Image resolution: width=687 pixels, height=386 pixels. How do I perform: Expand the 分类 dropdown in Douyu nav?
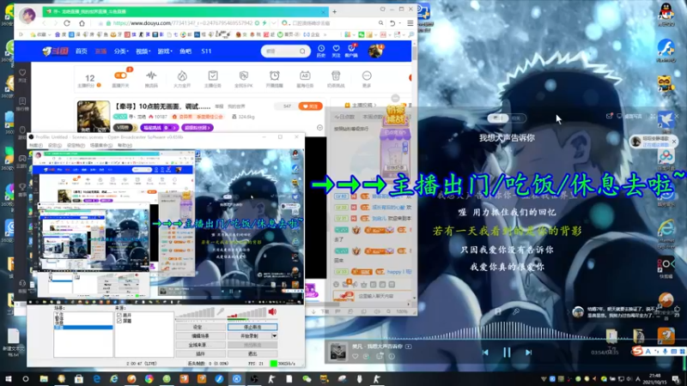tap(121, 51)
